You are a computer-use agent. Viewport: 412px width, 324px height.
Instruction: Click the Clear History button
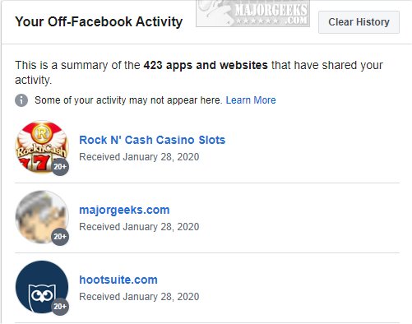pos(359,22)
